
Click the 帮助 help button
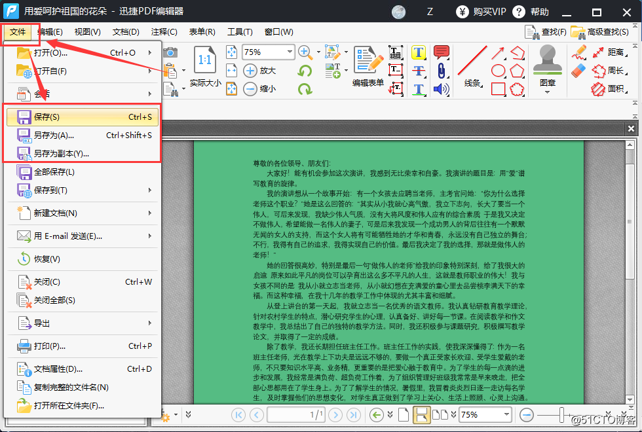pos(531,12)
